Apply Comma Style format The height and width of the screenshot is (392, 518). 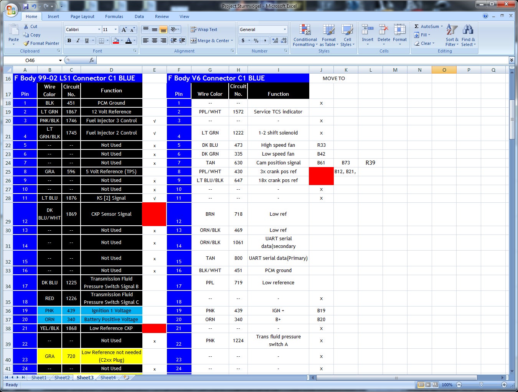coord(265,41)
